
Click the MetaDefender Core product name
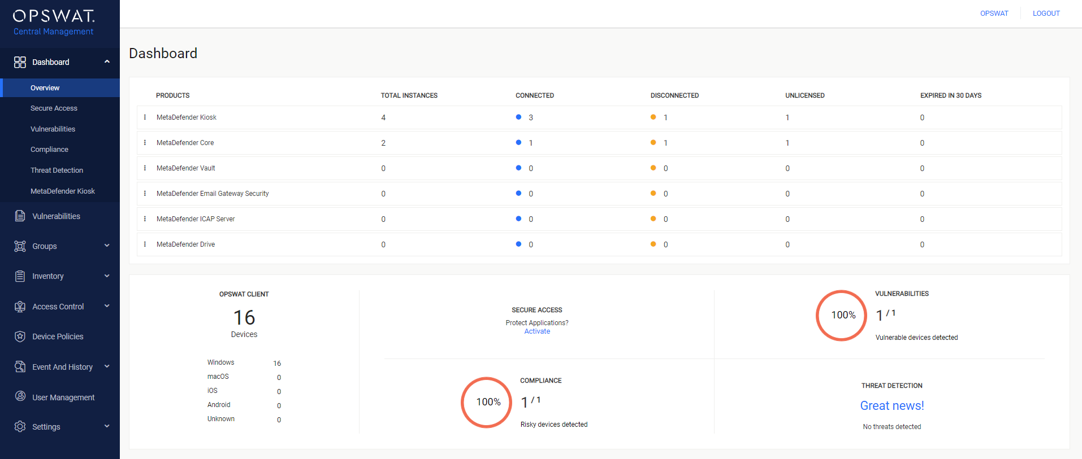tap(185, 143)
